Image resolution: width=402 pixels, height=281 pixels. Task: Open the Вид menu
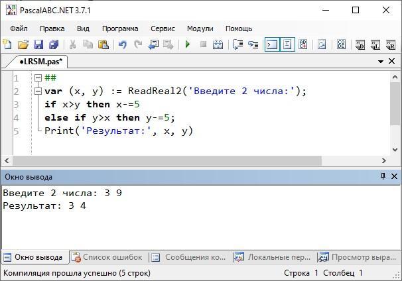83,28
